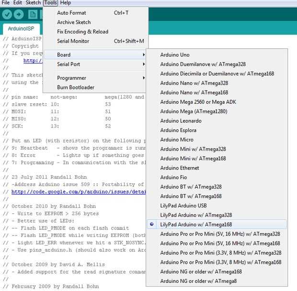Select the LilyPad Arduino w/ ATmega168 radio entry
Image resolution: width=297 pixels, height=291 pixels.
point(217,225)
